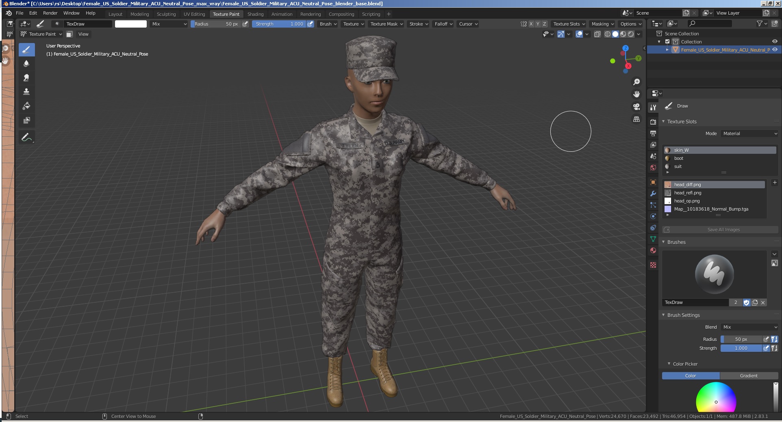Open the Masking popover button
Image resolution: width=782 pixels, height=422 pixels.
point(602,24)
